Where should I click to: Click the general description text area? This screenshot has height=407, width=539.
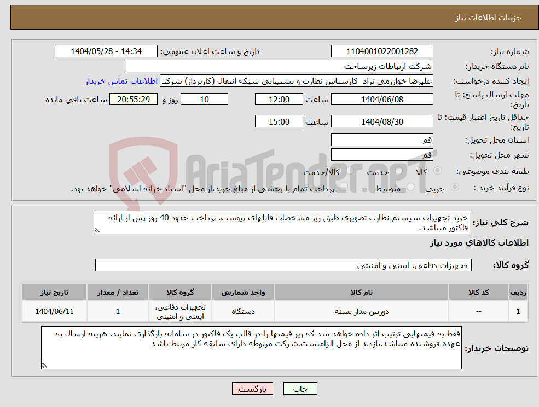coord(281,223)
